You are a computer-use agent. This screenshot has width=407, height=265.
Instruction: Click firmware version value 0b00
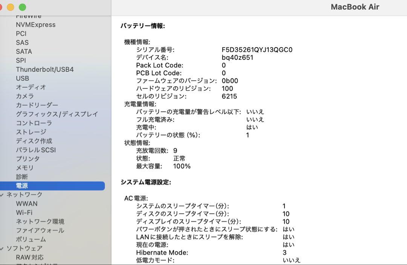coord(230,81)
